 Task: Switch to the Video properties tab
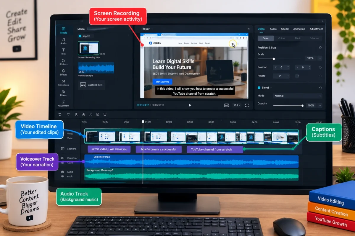261,29
